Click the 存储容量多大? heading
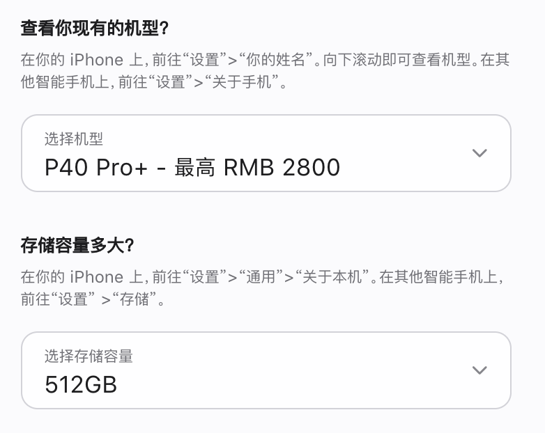The height and width of the screenshot is (433, 545). tap(77, 246)
